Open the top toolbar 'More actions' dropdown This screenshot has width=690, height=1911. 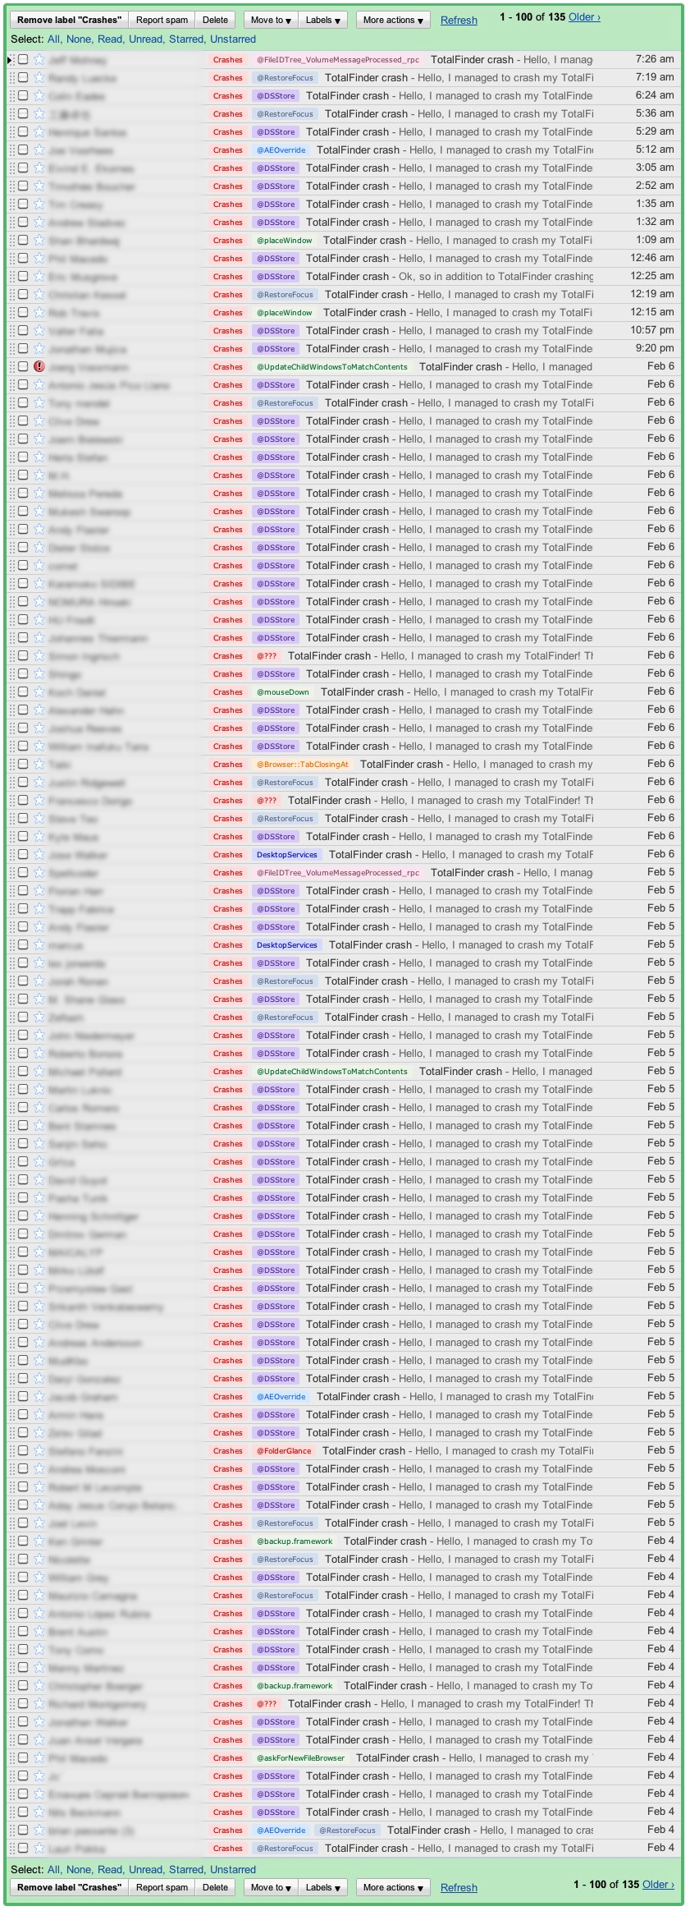coord(393,20)
